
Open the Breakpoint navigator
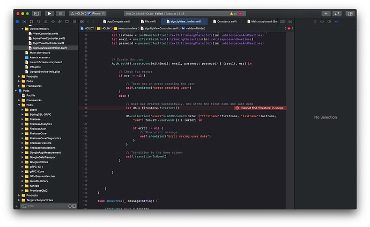(x=67, y=21)
